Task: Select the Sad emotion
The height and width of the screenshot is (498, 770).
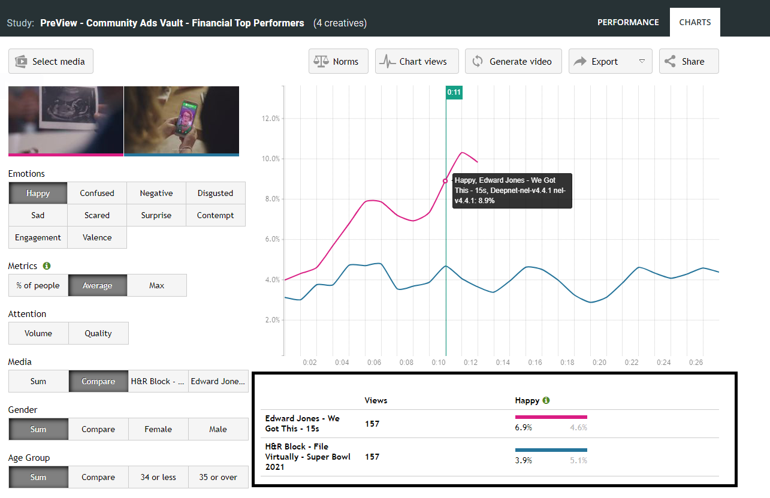Action: coord(38,215)
